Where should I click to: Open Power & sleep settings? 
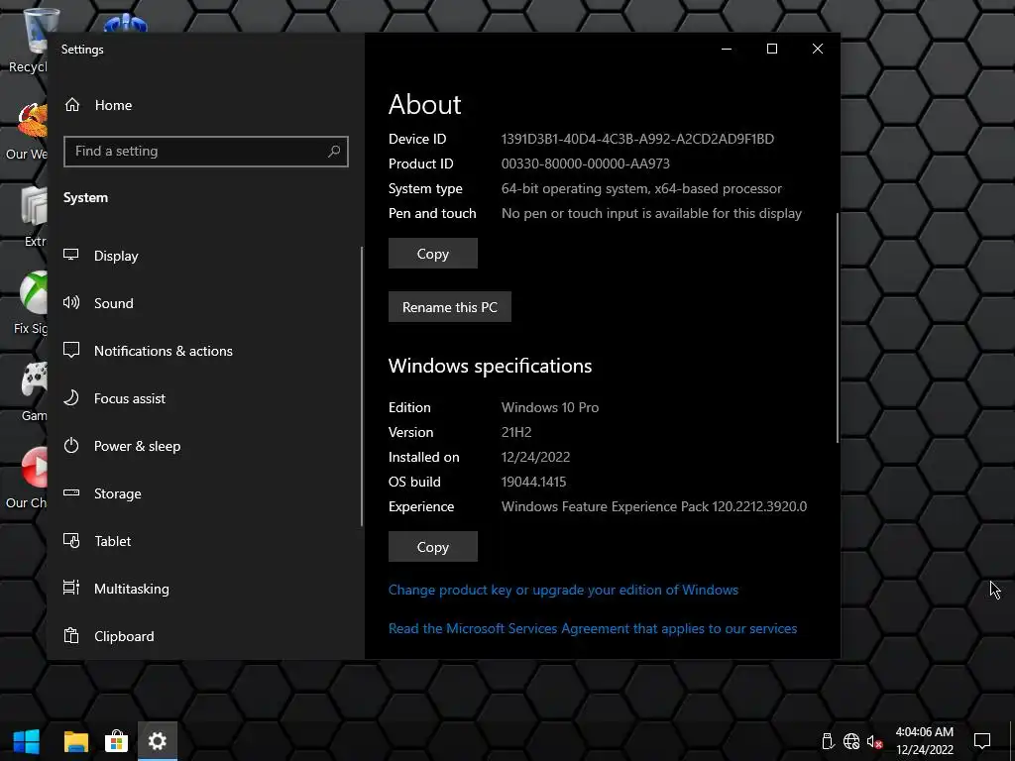(206, 446)
